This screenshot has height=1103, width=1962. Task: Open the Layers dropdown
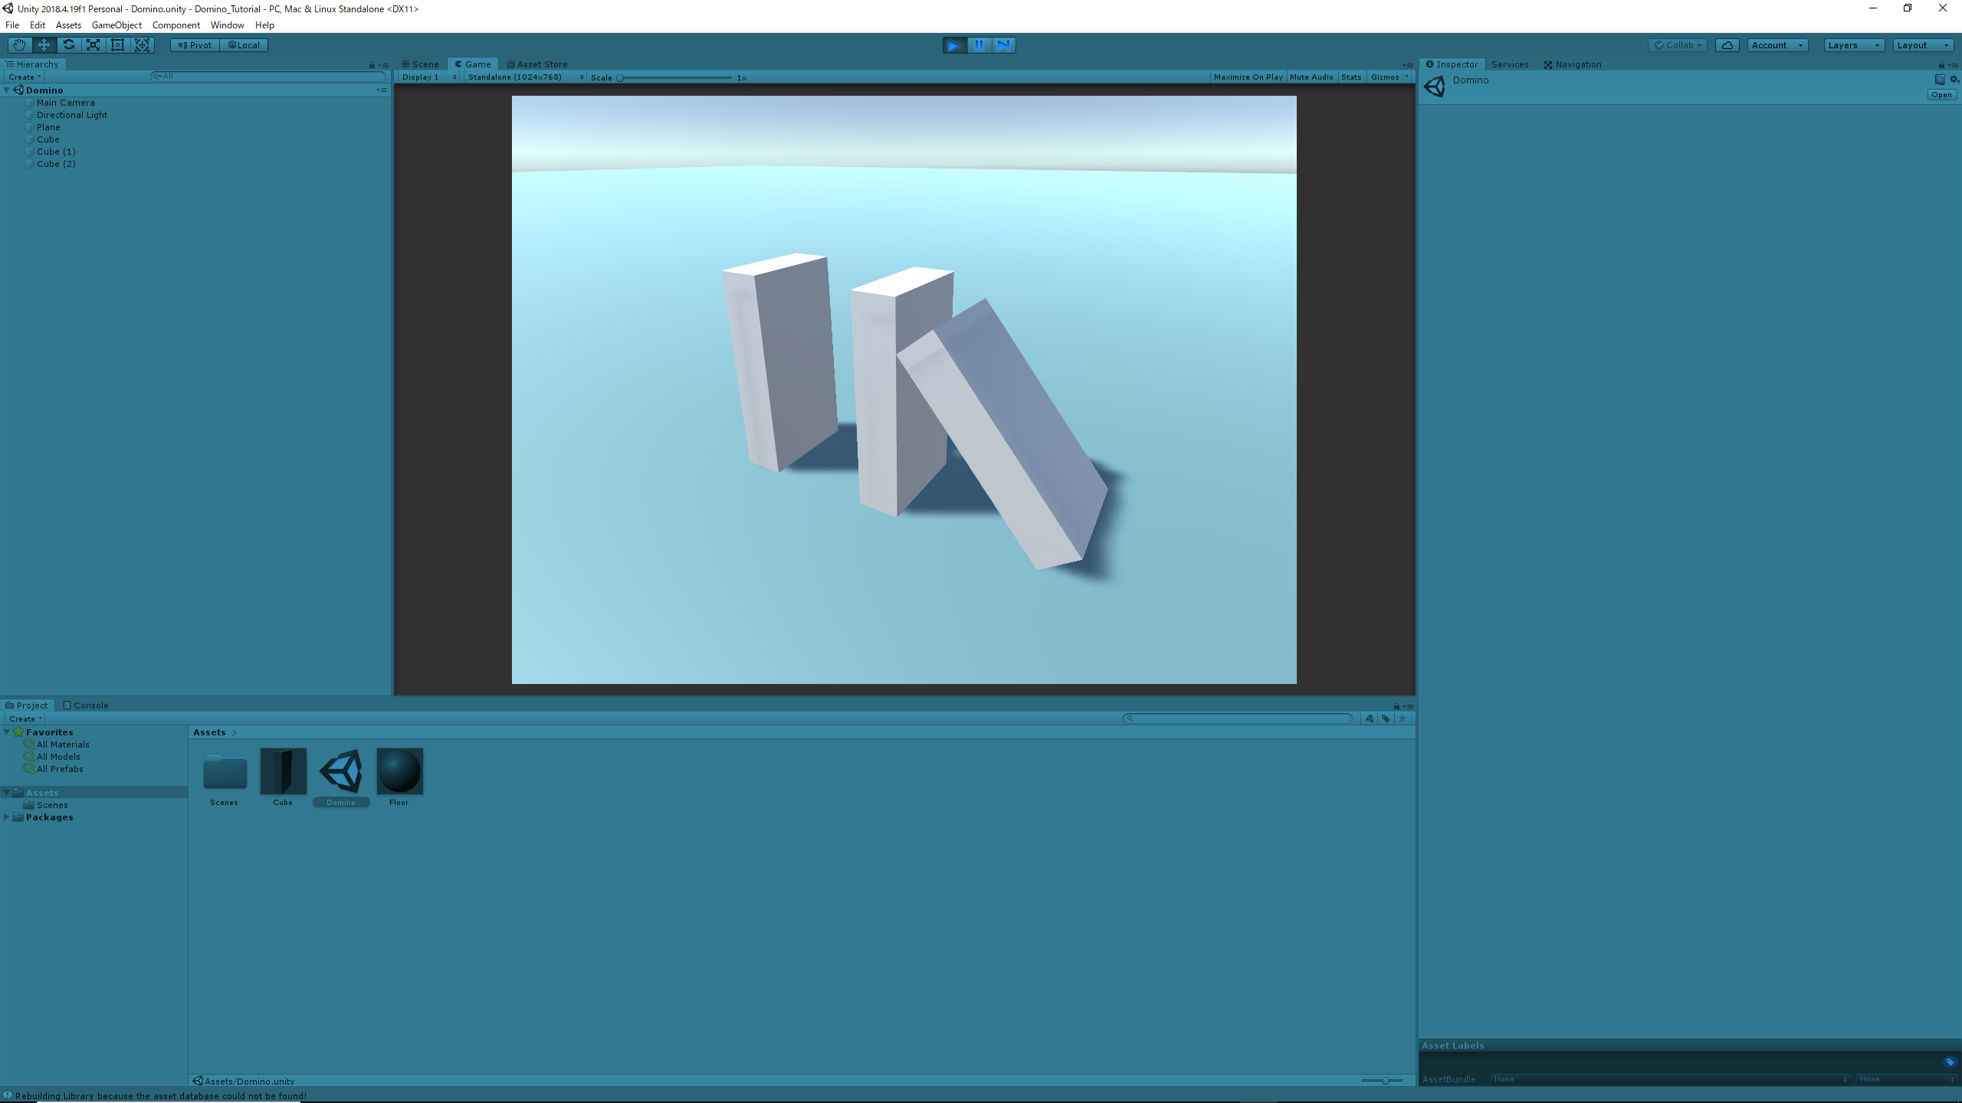[x=1852, y=45]
